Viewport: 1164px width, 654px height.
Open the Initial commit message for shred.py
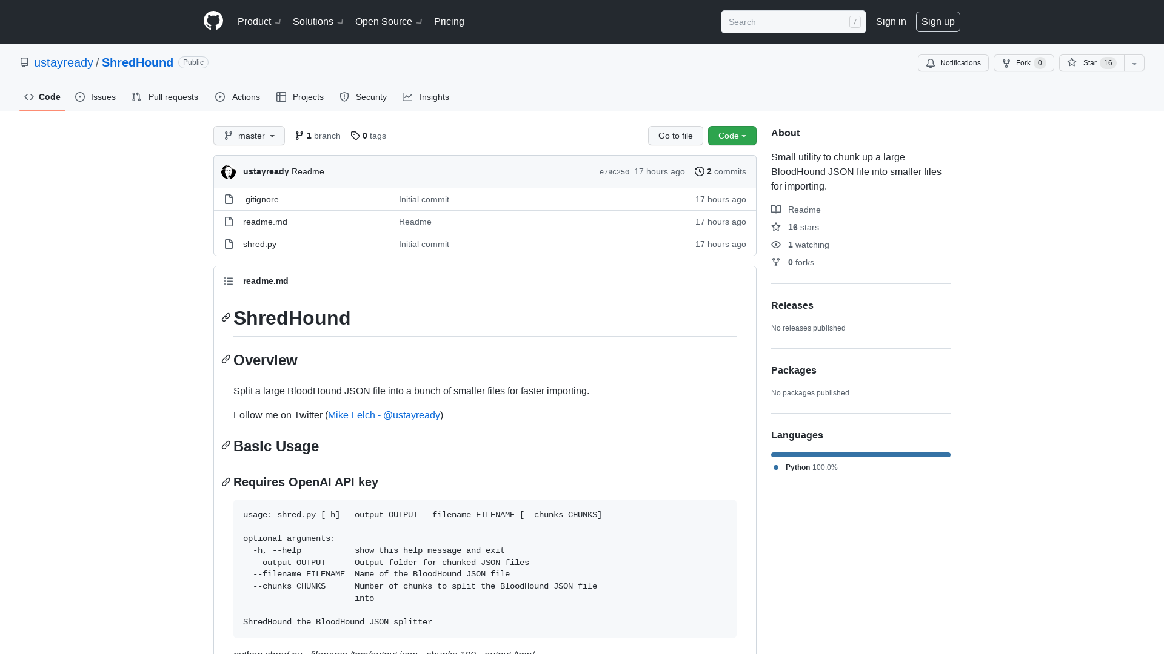pyautogui.click(x=424, y=244)
